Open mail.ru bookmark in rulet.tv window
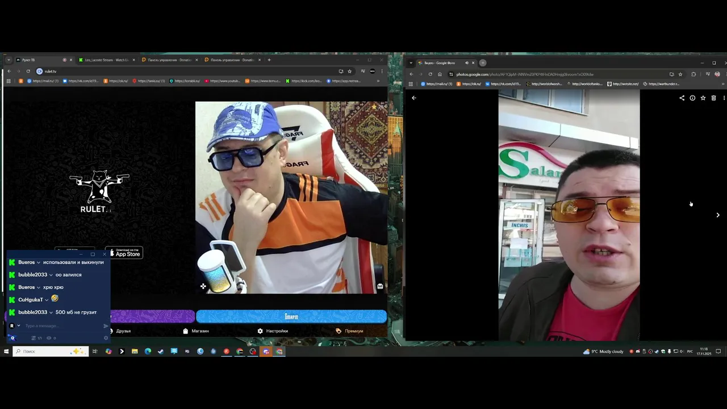 click(43, 81)
